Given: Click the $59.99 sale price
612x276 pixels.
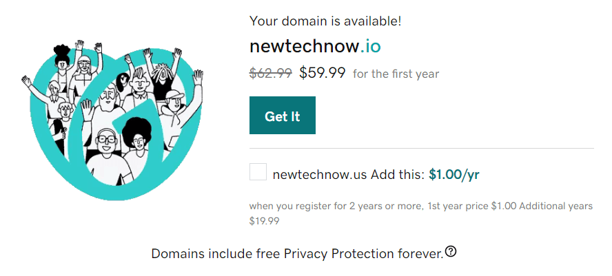Looking at the screenshot, I should (323, 73).
